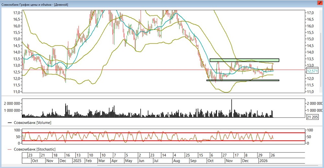Click the May month label

pos(129,161)
